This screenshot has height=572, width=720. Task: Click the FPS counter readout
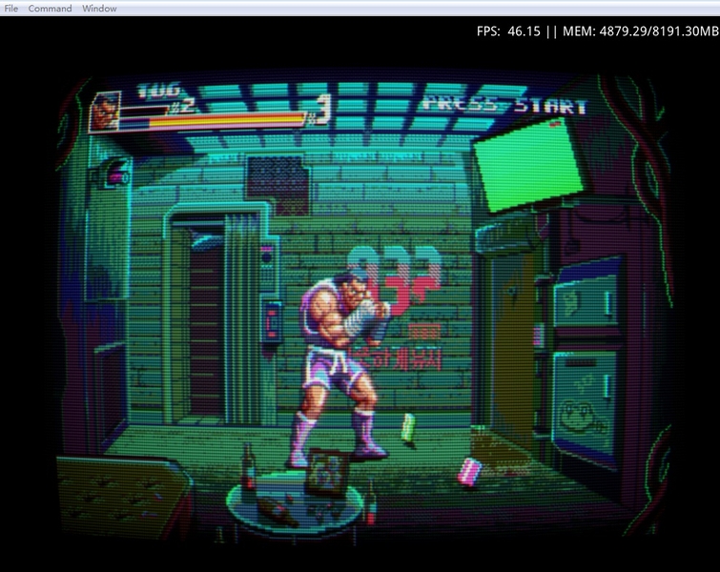click(508, 31)
